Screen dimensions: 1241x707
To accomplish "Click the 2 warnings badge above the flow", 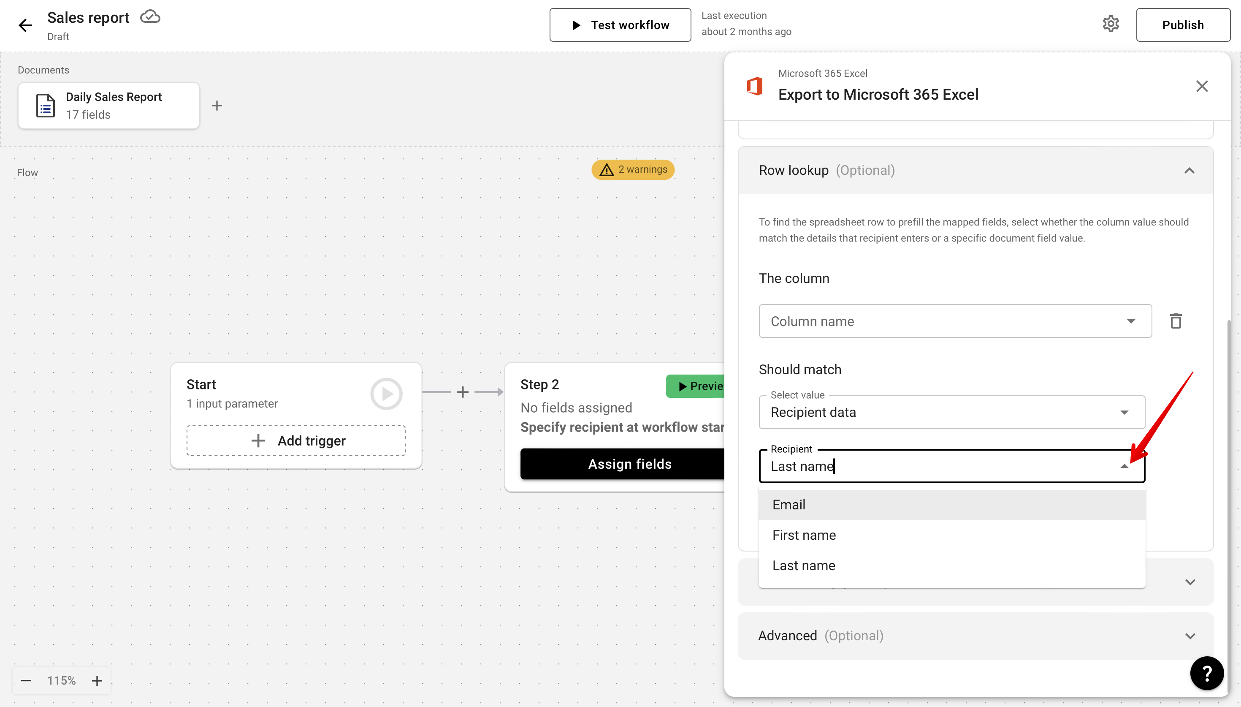I will point(632,169).
